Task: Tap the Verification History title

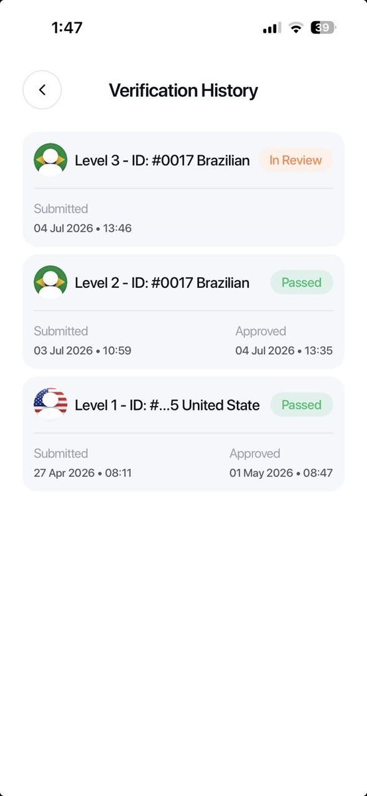Action: (183, 90)
